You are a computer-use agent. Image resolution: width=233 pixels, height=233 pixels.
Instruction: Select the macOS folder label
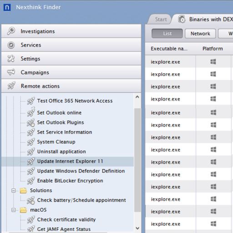point(38,210)
